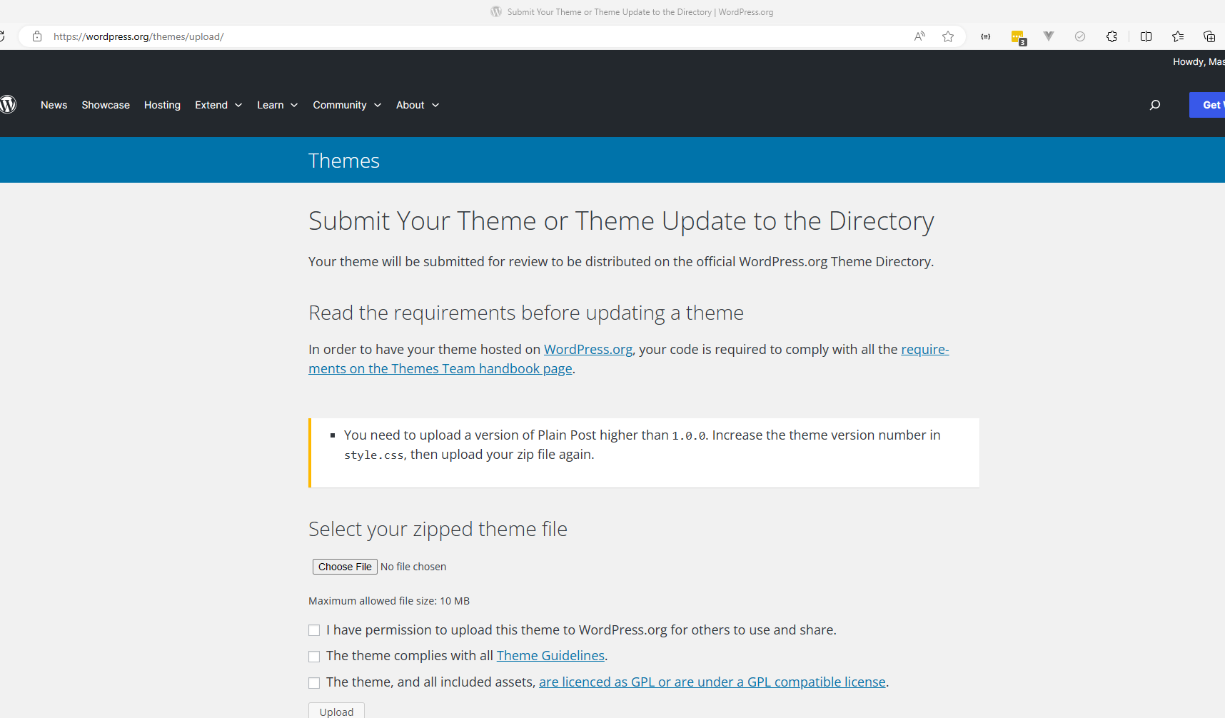Open the WordPress.org link in paragraph
Viewport: 1225px width, 718px height.
588,349
